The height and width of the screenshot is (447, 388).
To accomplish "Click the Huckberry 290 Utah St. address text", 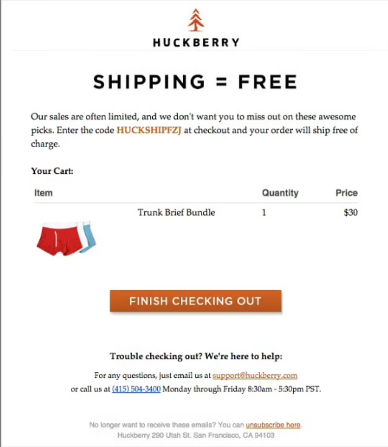I will coord(196,435).
